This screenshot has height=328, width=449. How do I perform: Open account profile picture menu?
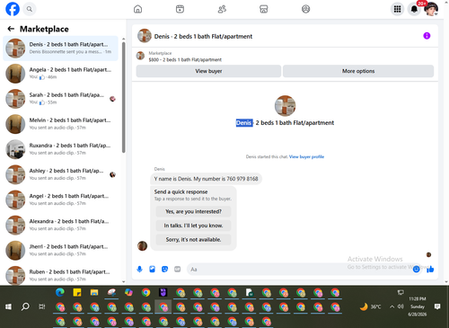click(431, 9)
